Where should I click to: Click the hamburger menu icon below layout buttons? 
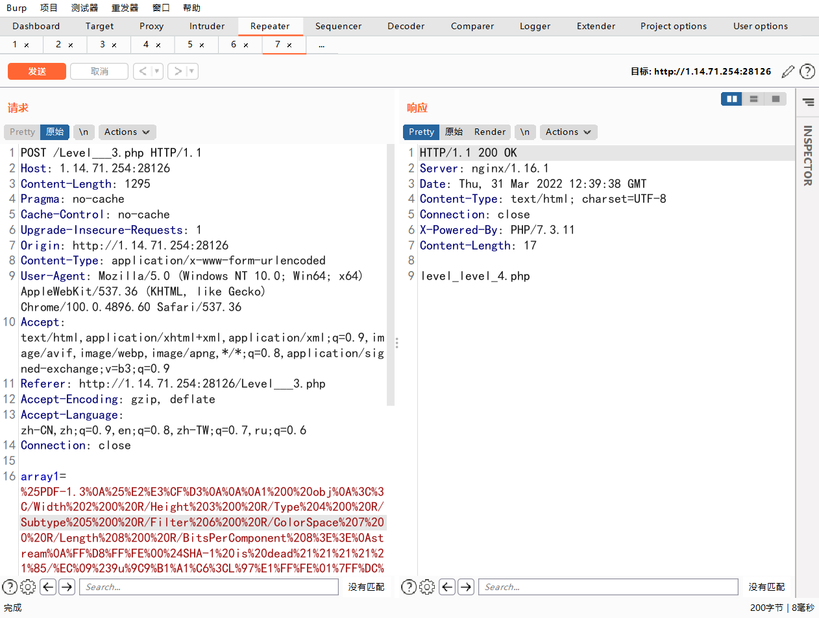pos(807,102)
